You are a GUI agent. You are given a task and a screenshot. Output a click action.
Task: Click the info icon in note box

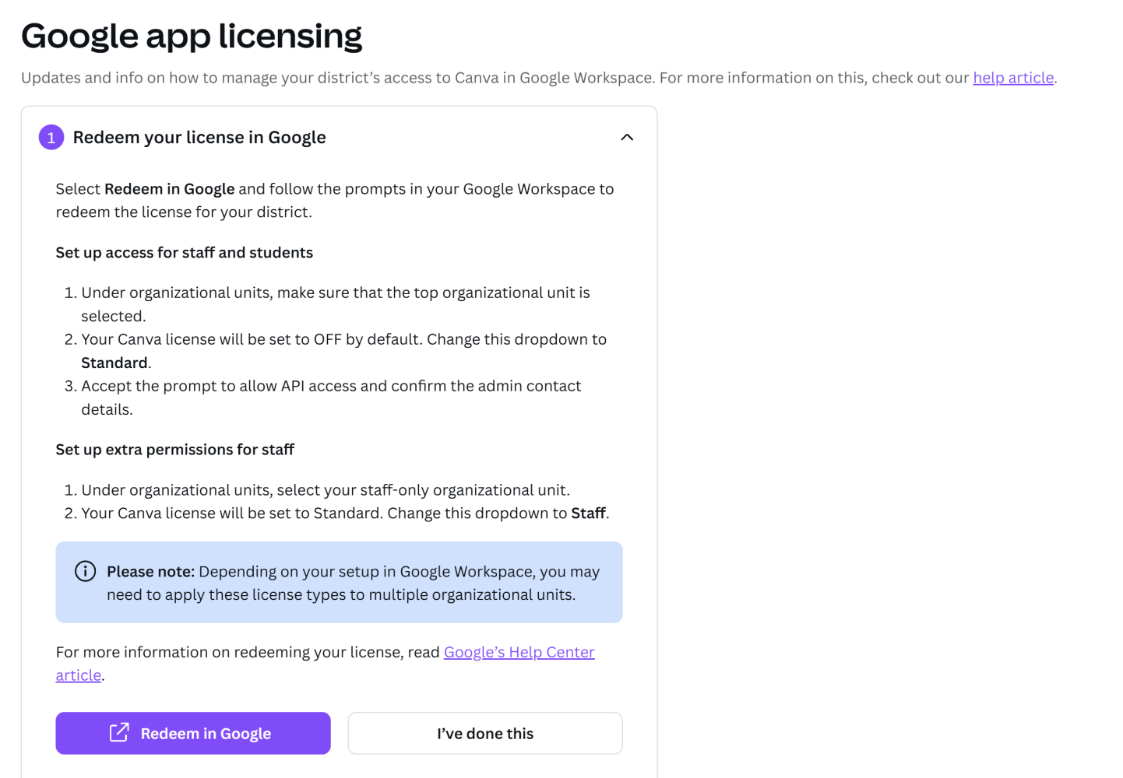(x=85, y=571)
